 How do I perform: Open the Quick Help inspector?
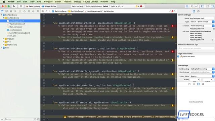(x=199, y=11)
